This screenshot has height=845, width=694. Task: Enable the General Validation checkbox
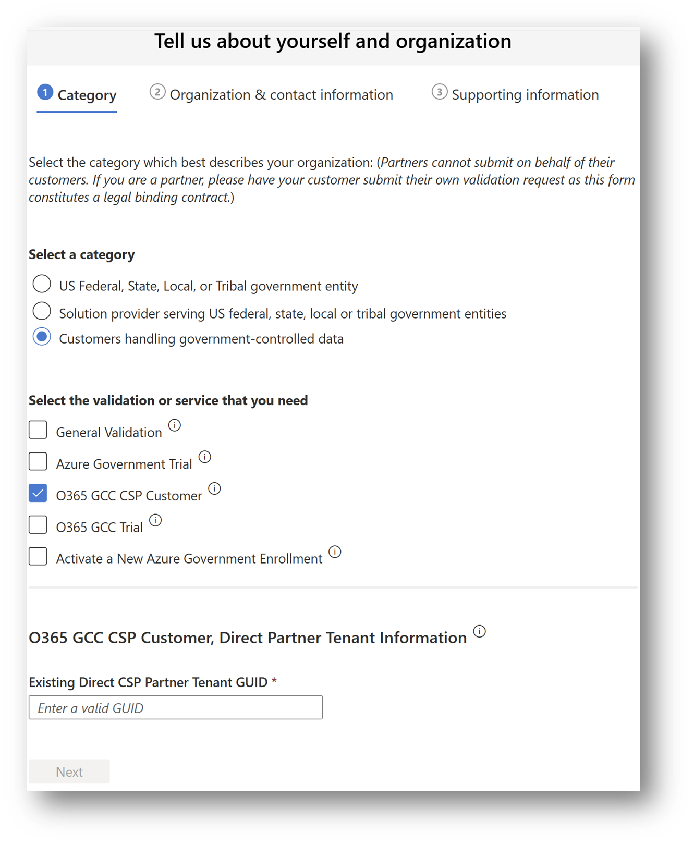38,431
